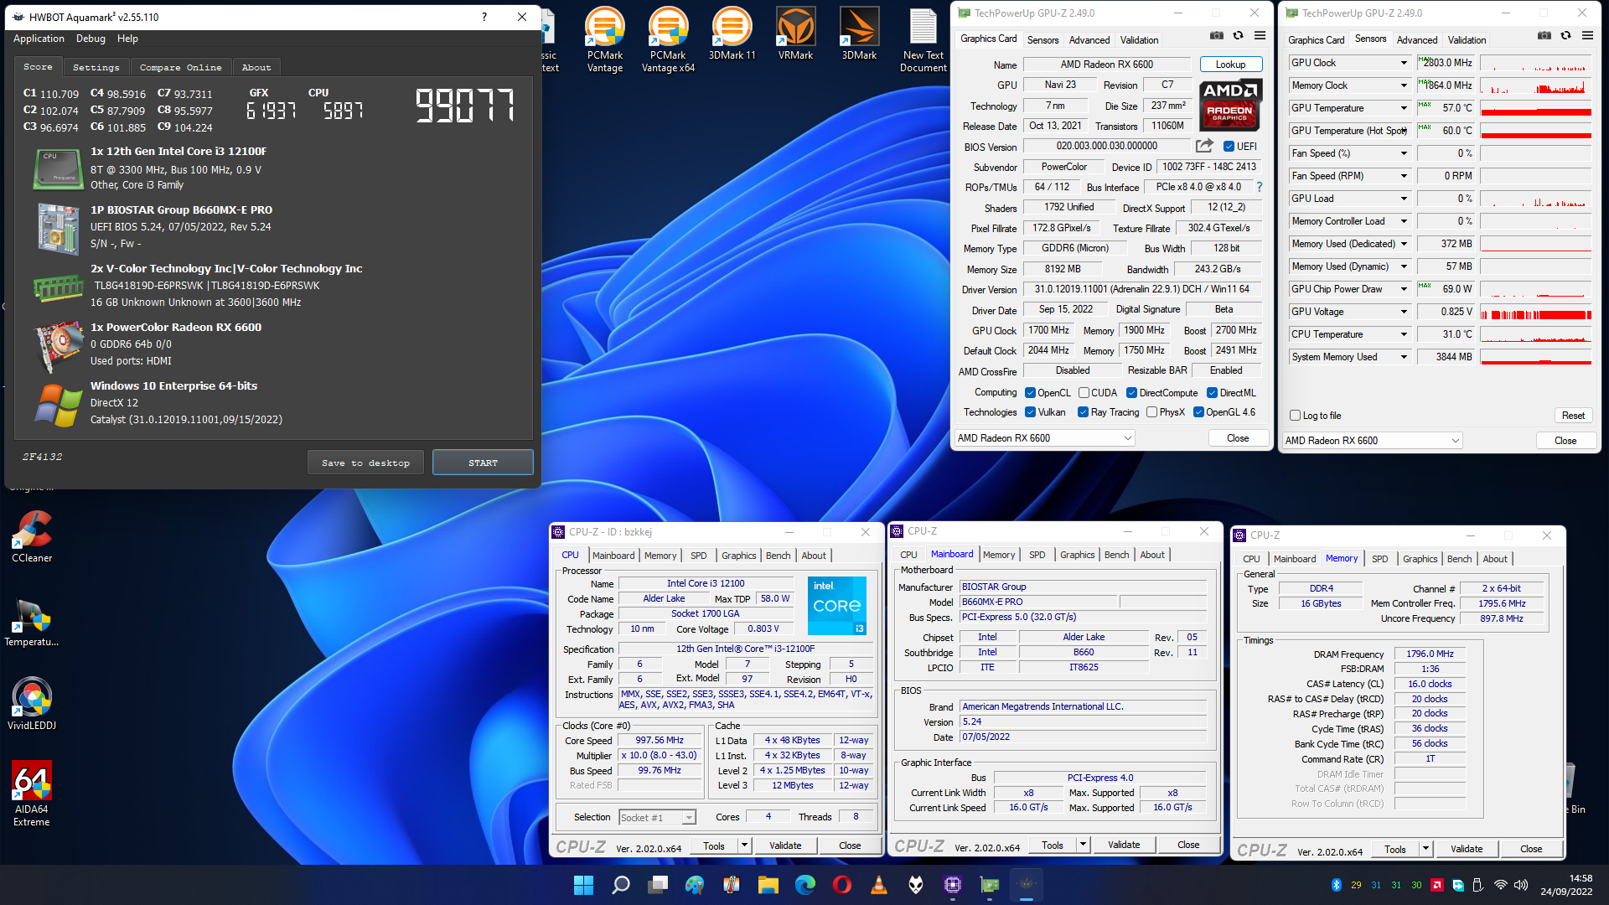Click the GPU Voltage sensor graph
The height and width of the screenshot is (905, 1609).
point(1536,312)
